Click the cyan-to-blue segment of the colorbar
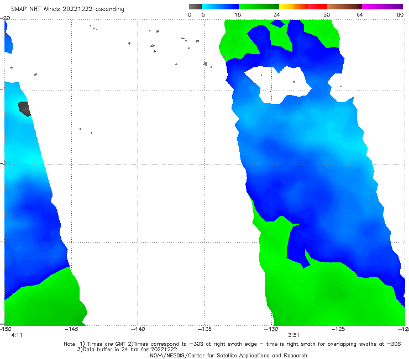This screenshot has height=359, width=409. [221, 7]
